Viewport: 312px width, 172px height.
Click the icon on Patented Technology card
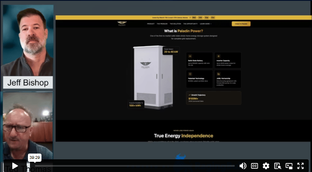[x=190, y=74]
